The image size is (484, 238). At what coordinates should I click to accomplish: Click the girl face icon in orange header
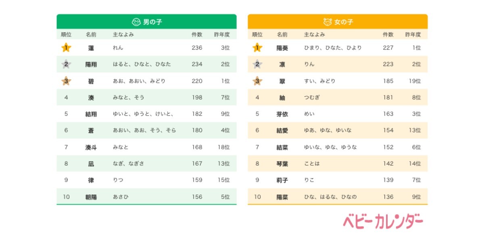[x=328, y=21]
